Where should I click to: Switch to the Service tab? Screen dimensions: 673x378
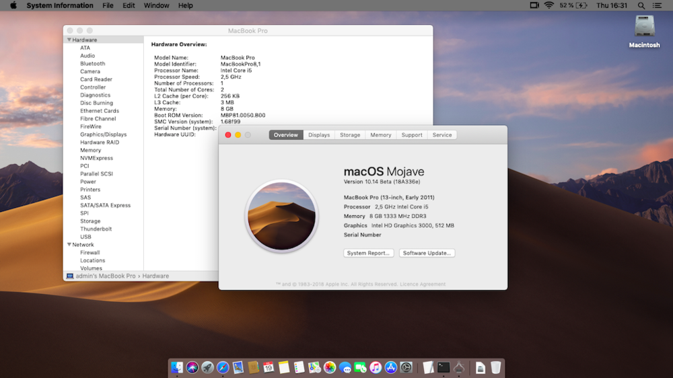click(442, 135)
